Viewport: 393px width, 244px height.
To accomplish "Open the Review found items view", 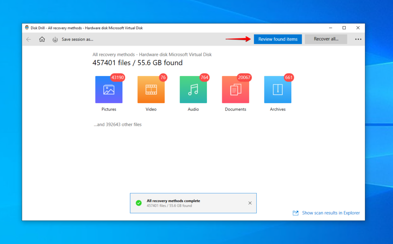I will [x=277, y=39].
